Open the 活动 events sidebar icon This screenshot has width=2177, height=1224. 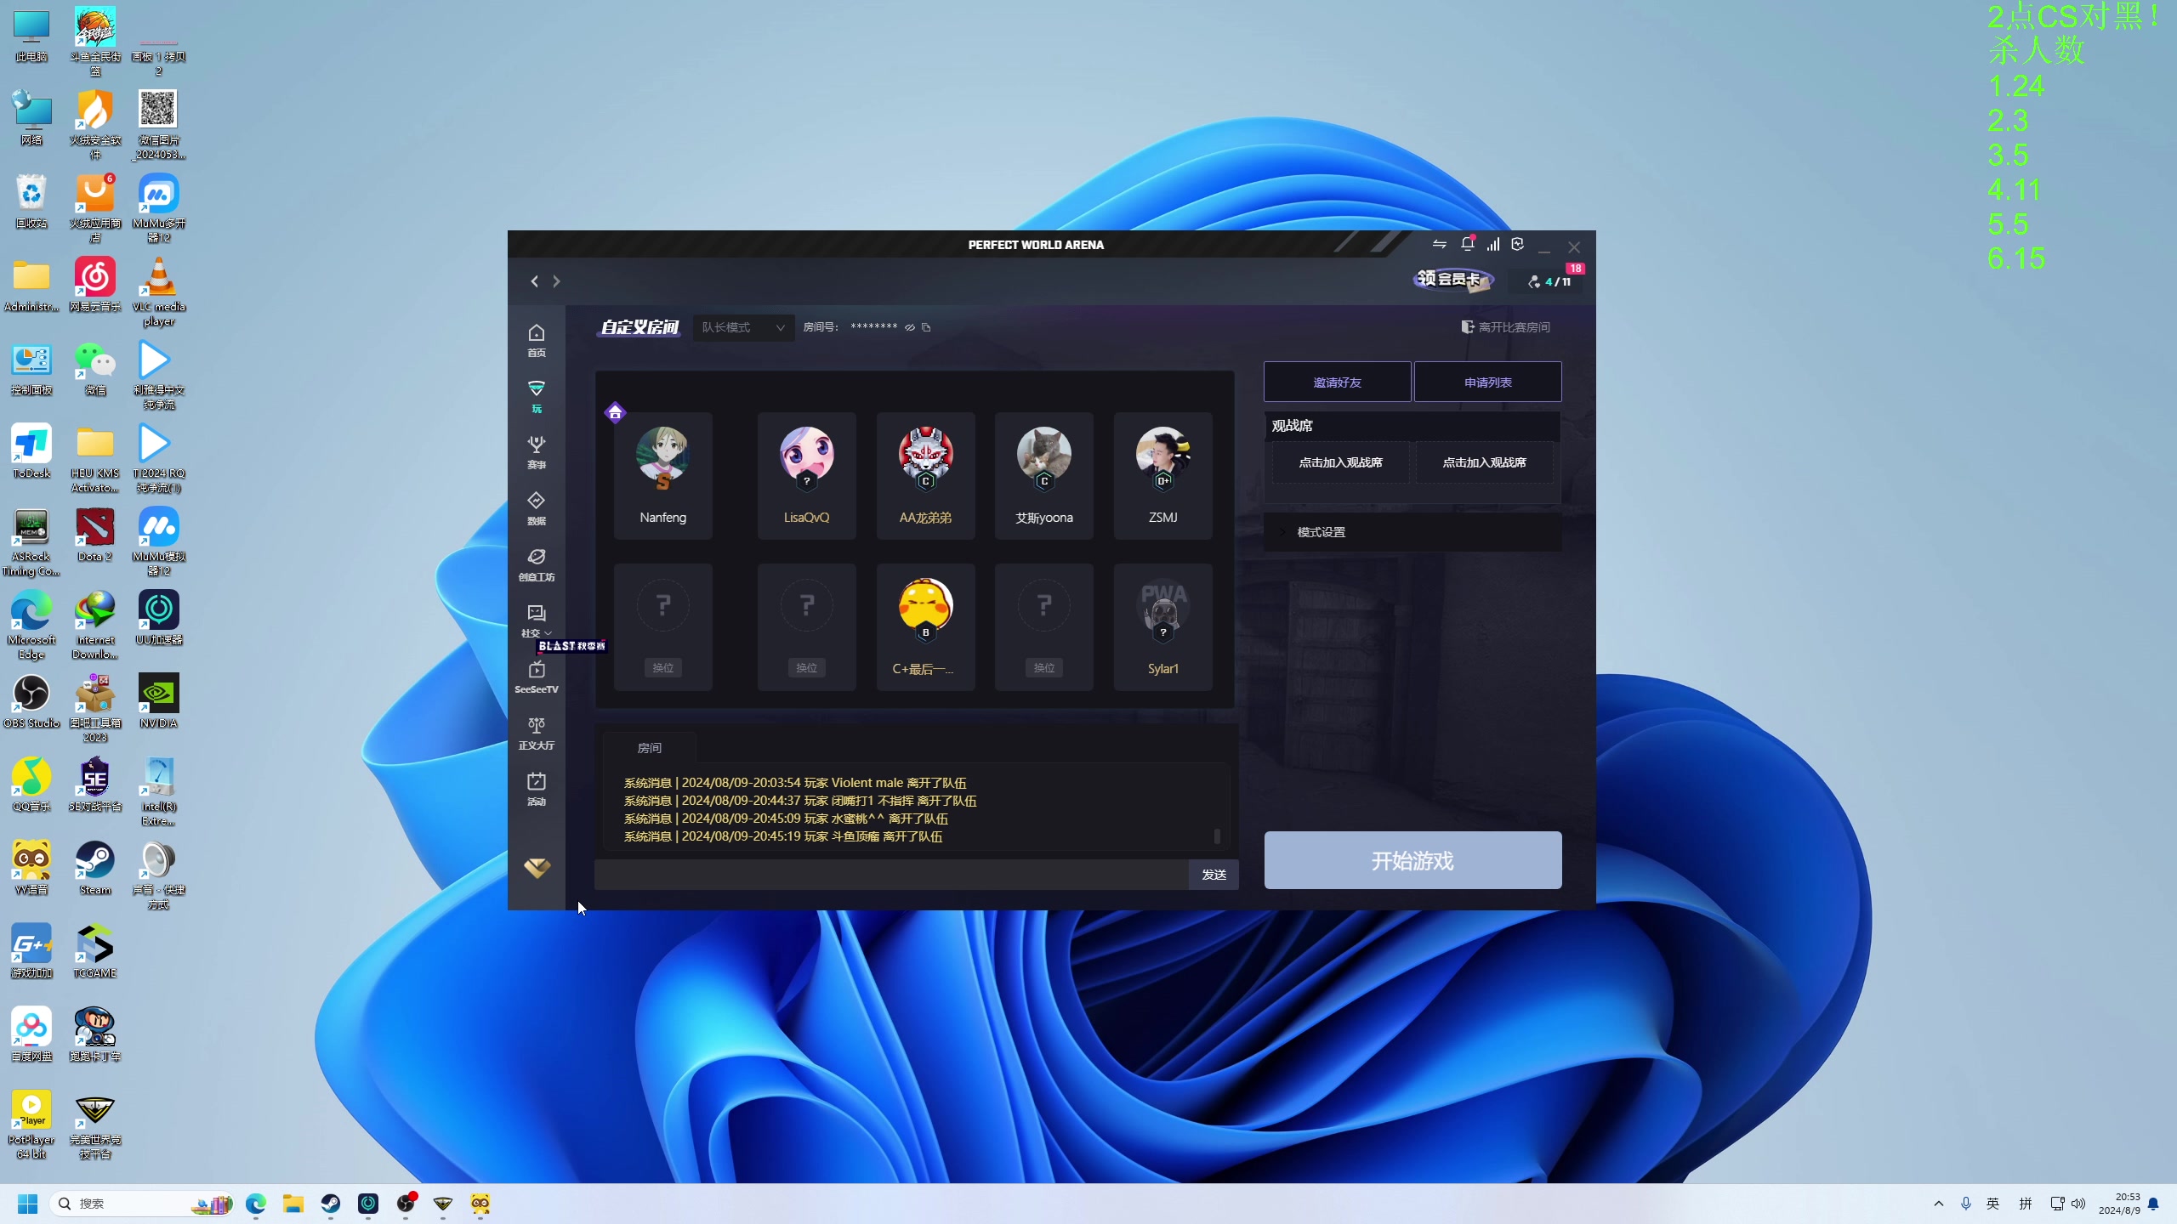click(x=536, y=789)
